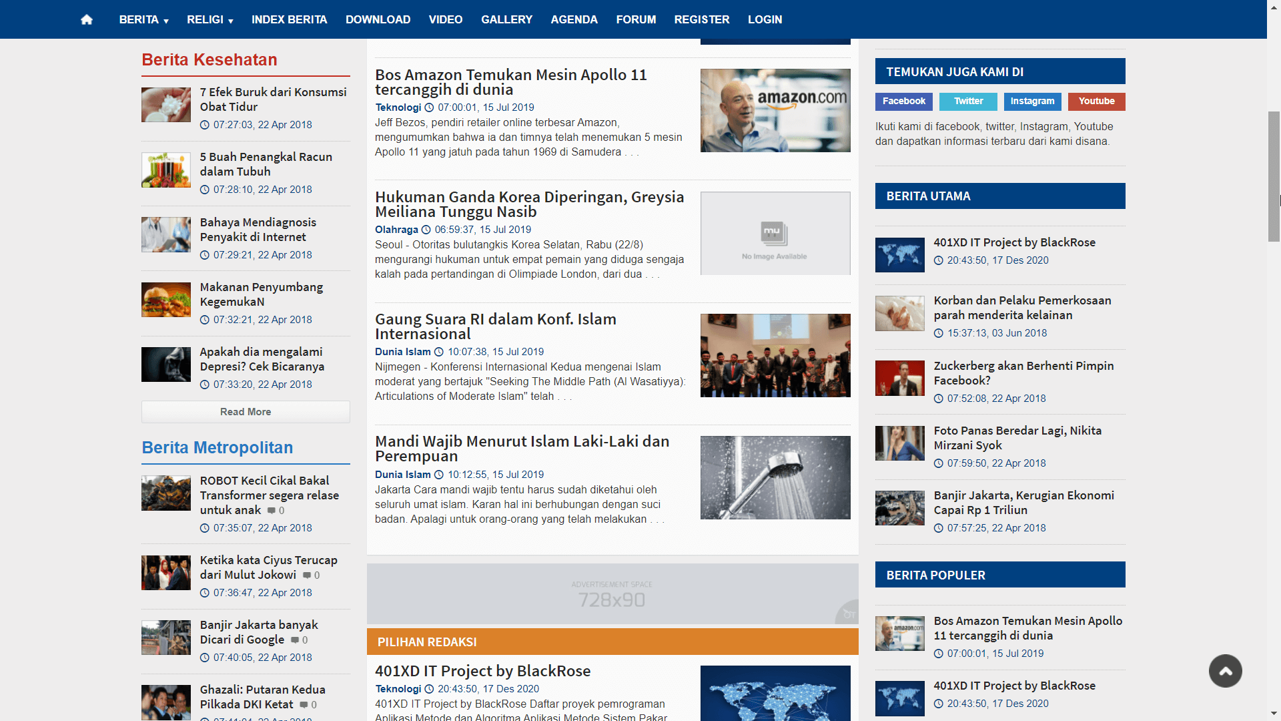Click the clock icon beside the Bos Amazon timestamp
Viewport: 1281px width, 721px height.
pos(429,107)
